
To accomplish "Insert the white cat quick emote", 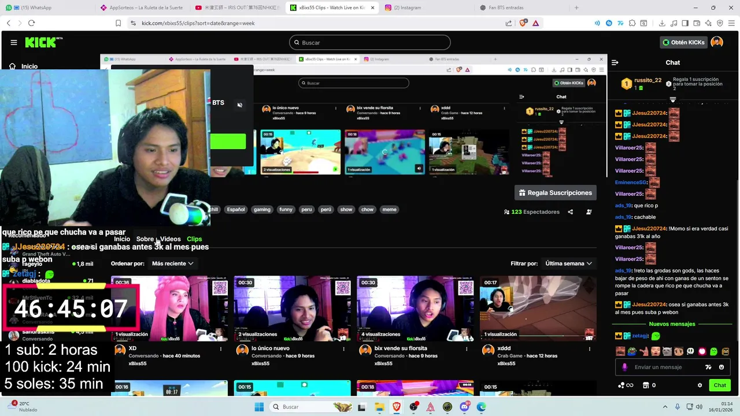I will pyautogui.click(x=667, y=351).
